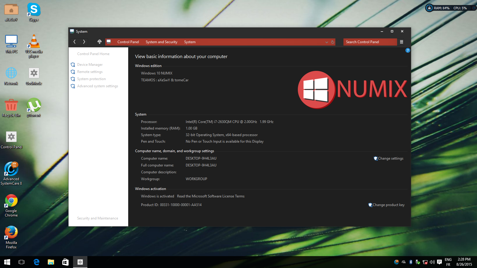Select the Advanced SystemCare 8 shortcut
Screen dimensions: 477x268
click(x=11, y=174)
